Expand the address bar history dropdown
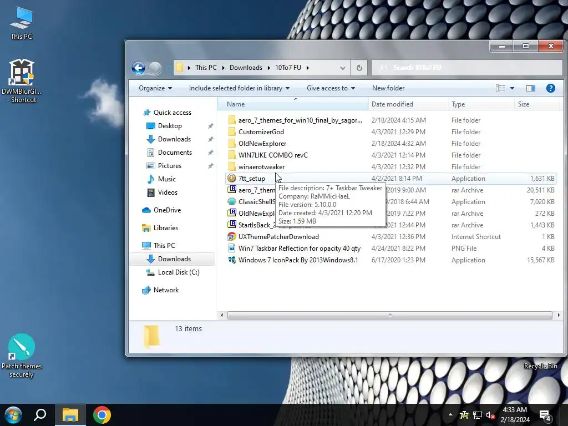Image resolution: width=568 pixels, height=426 pixels. pyautogui.click(x=342, y=68)
